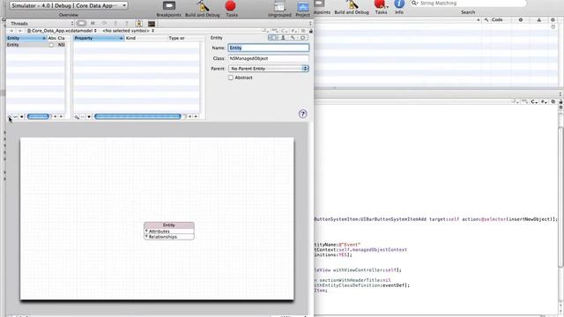The width and height of the screenshot is (564, 317).
Task: Click the property table horizontal scrollbar
Action: (137, 116)
